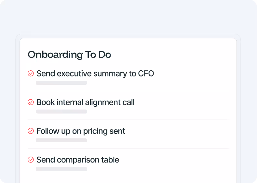The image size is (257, 183).
Task: Click the grey placeholder bar under 'Send executive summary'
Action: [x=61, y=83]
